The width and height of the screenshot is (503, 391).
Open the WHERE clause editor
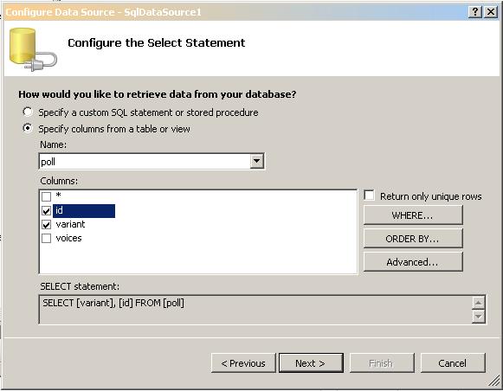pyautogui.click(x=413, y=215)
